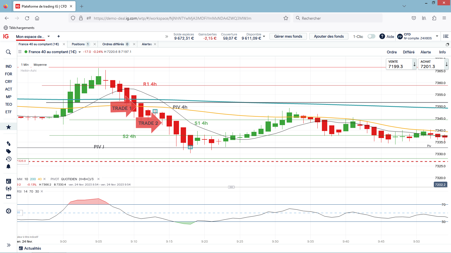This screenshot has height=253, width=451.
Task: Switch to the Alertes tab
Action: (x=147, y=44)
